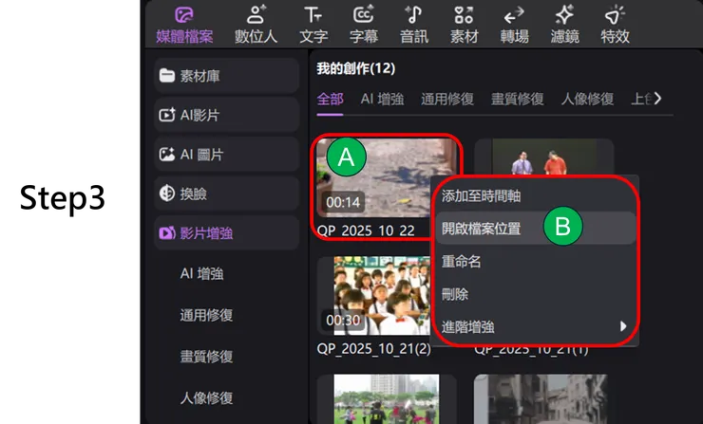Image resolution: width=703 pixels, height=424 pixels.
Task: Switch to the 通用修復 filter tab
Action: click(447, 99)
